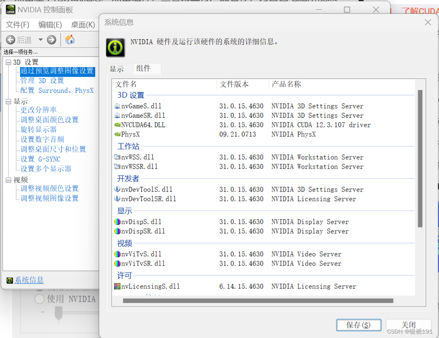The image size is (439, 338).
Task: Click the 开发者 group header
Action: tap(128, 179)
